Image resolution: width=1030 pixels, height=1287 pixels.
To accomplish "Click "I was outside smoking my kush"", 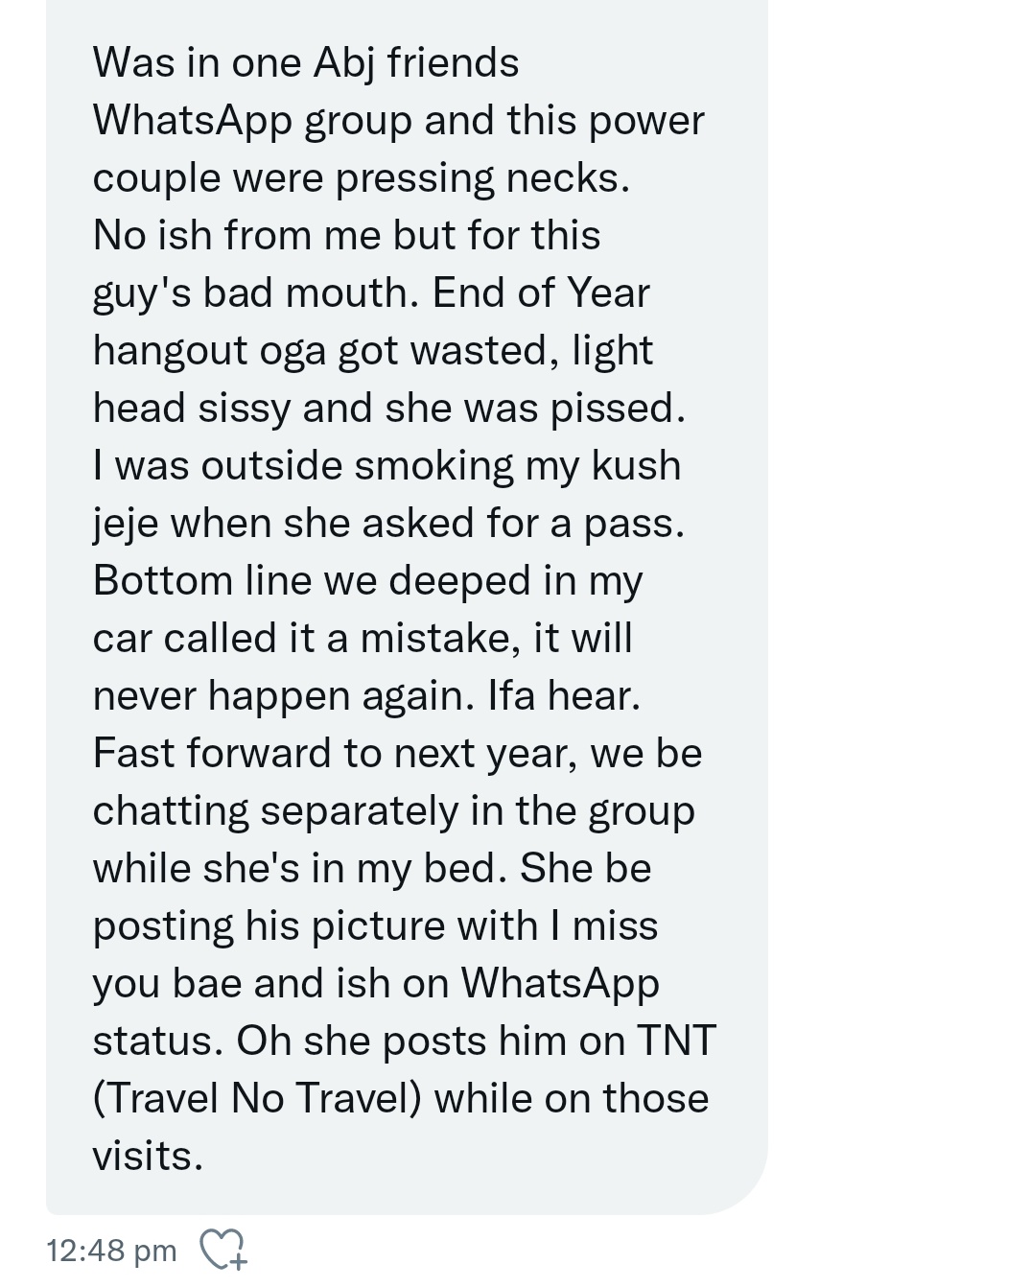I will click(x=386, y=466).
